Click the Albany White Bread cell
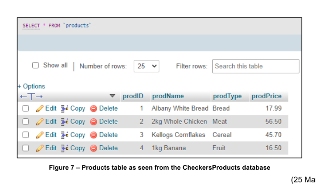The width and height of the screenshot is (316, 195). tap(180, 108)
